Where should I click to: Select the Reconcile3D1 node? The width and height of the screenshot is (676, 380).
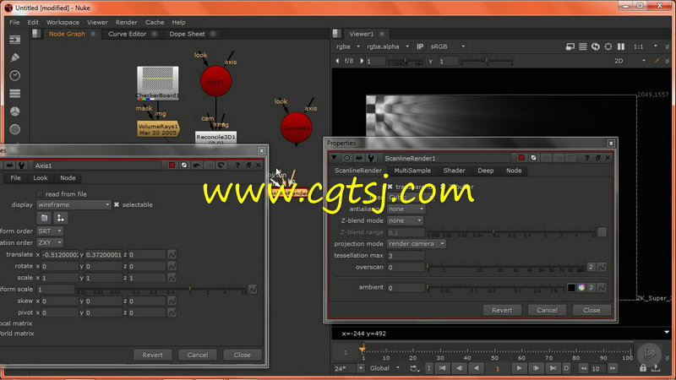click(215, 138)
